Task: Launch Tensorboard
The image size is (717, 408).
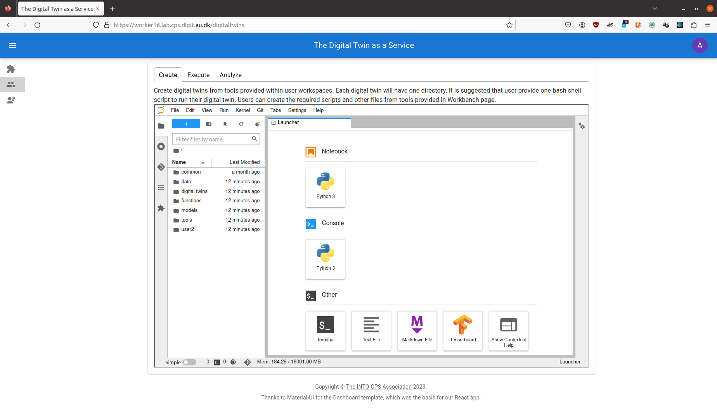Action: pyautogui.click(x=463, y=331)
